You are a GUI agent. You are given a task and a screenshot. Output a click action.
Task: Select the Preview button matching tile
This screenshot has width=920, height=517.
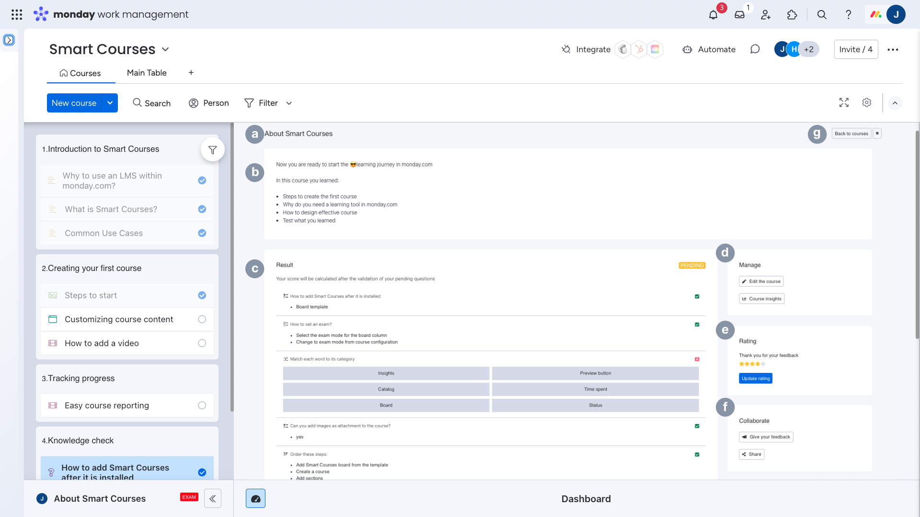click(x=595, y=373)
